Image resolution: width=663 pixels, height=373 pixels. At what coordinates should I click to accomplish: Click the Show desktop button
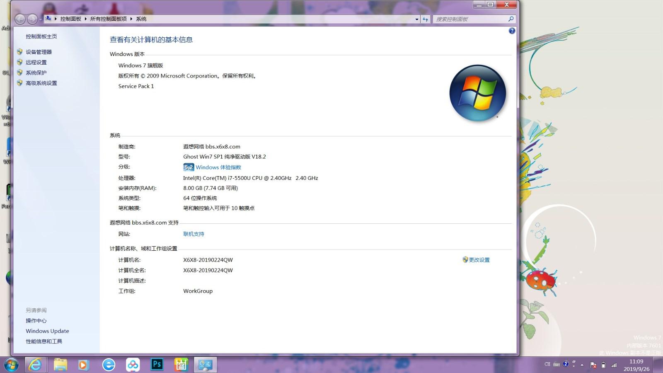[658, 365]
